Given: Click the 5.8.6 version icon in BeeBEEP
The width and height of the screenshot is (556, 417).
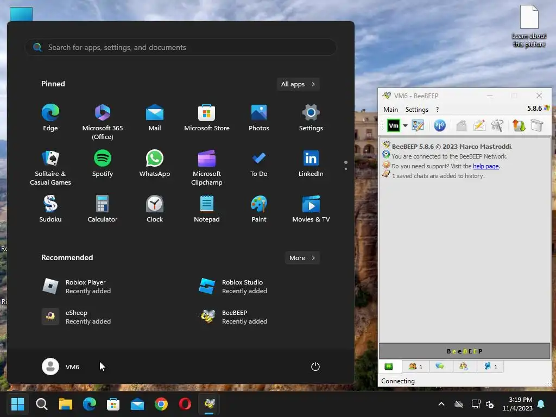Looking at the screenshot, I should pyautogui.click(x=546, y=108).
